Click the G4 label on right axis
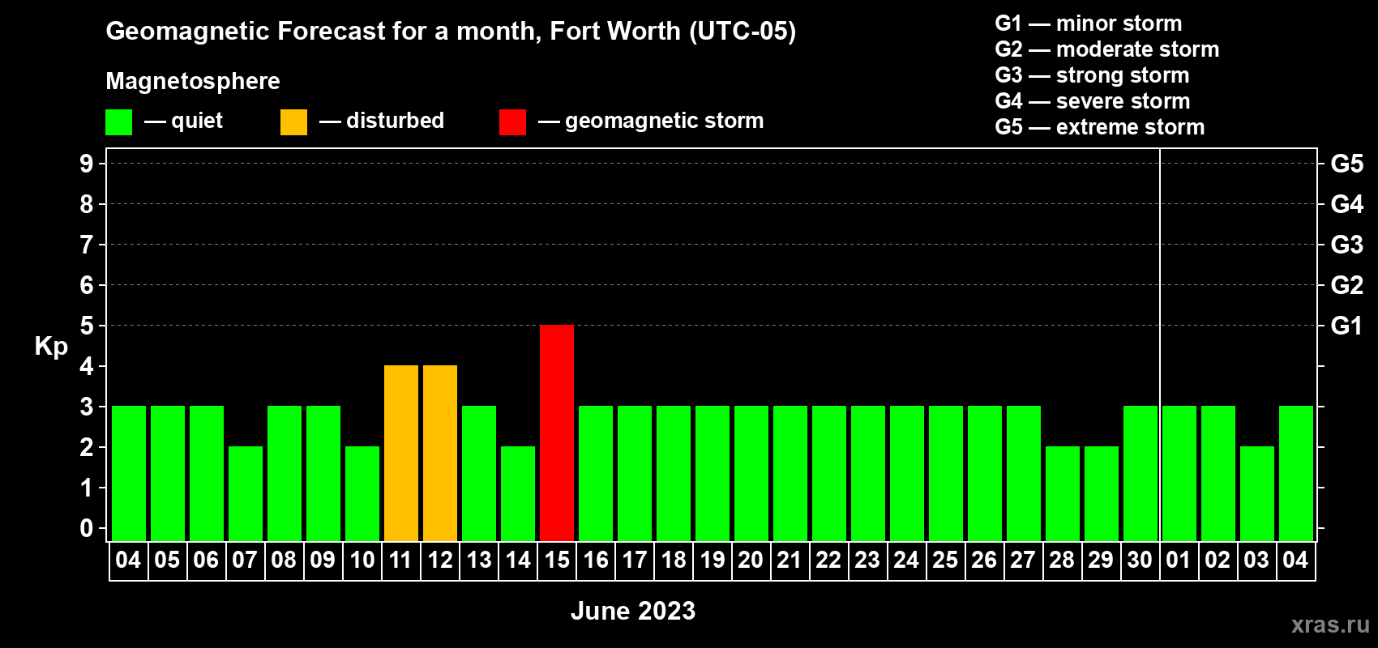The width and height of the screenshot is (1378, 648). coord(1347,204)
